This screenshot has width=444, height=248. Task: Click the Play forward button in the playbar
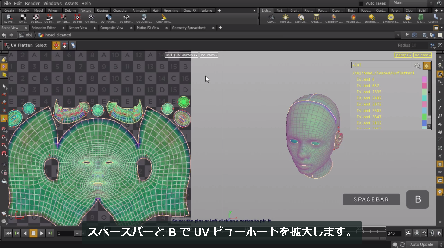[x=42, y=233]
